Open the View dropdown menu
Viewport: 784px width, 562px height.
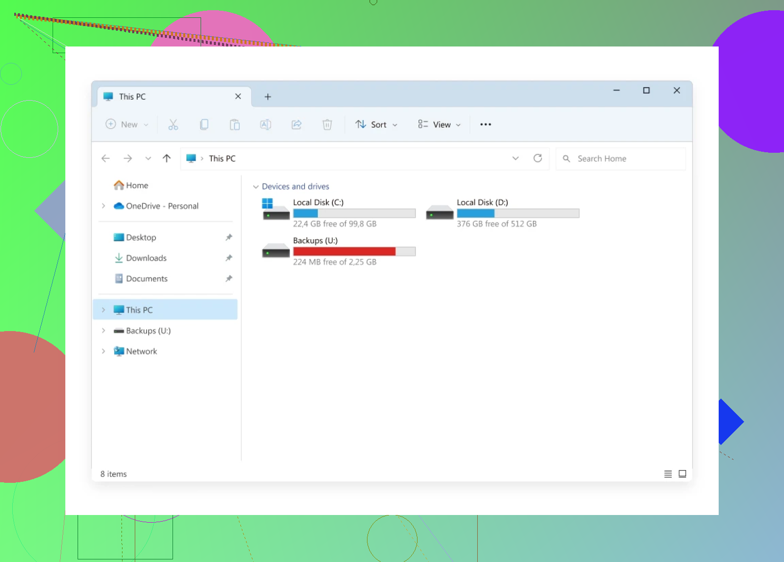439,125
